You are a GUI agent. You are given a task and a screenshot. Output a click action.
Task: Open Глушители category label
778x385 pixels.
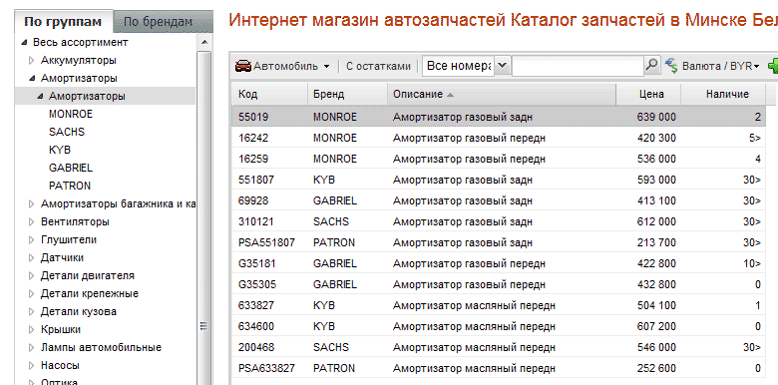tap(69, 239)
